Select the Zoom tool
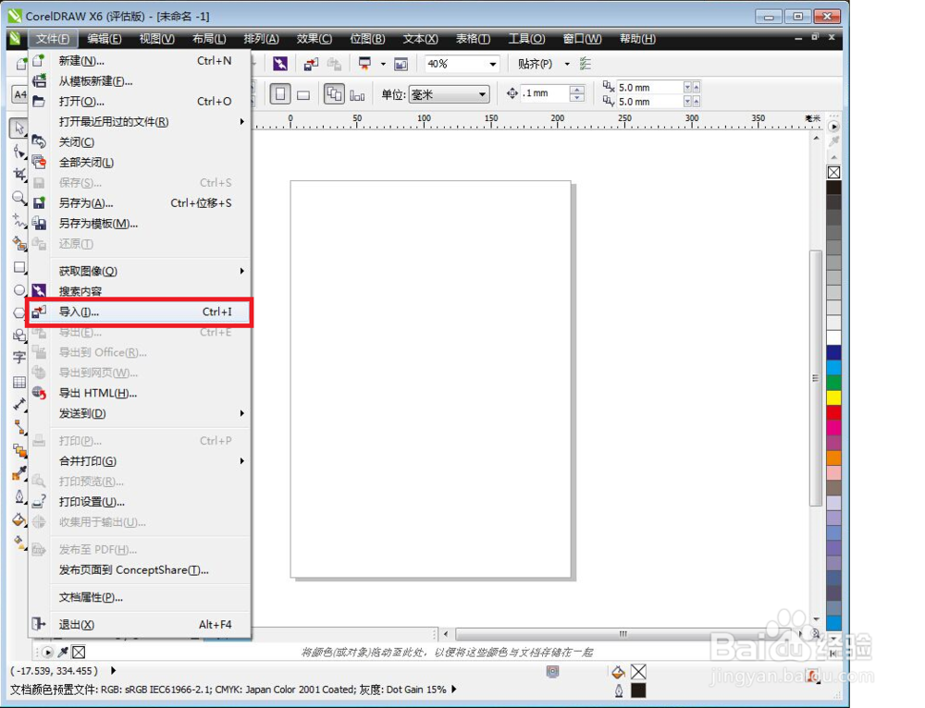The width and height of the screenshot is (925, 708). (19, 198)
